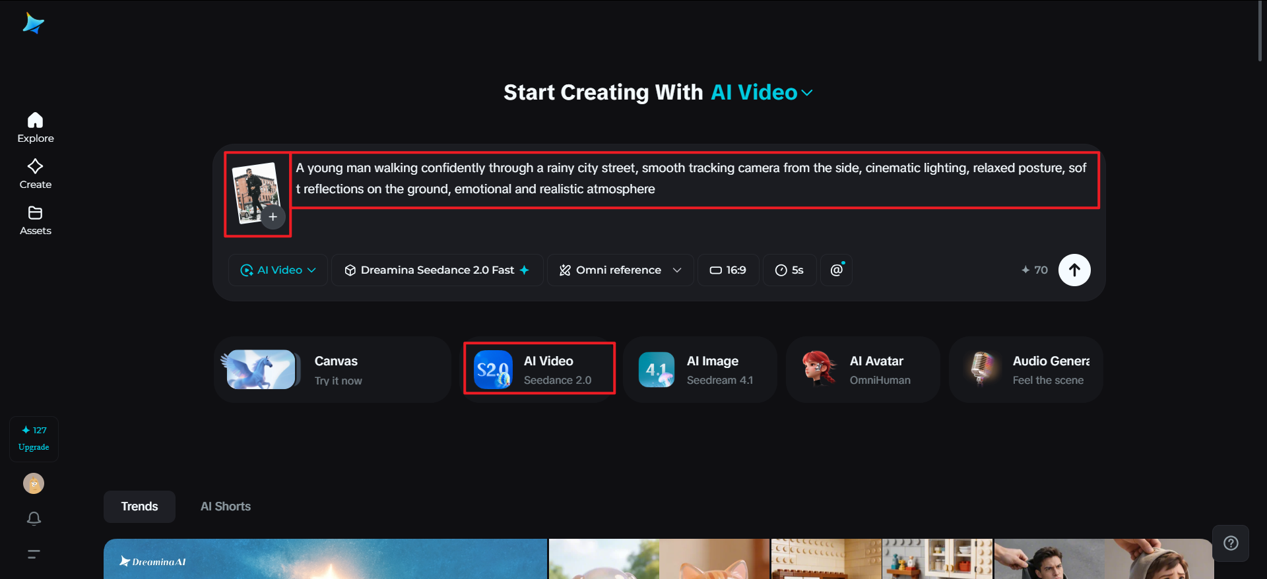1267x579 pixels.
Task: Open the Create section
Action: [36, 174]
